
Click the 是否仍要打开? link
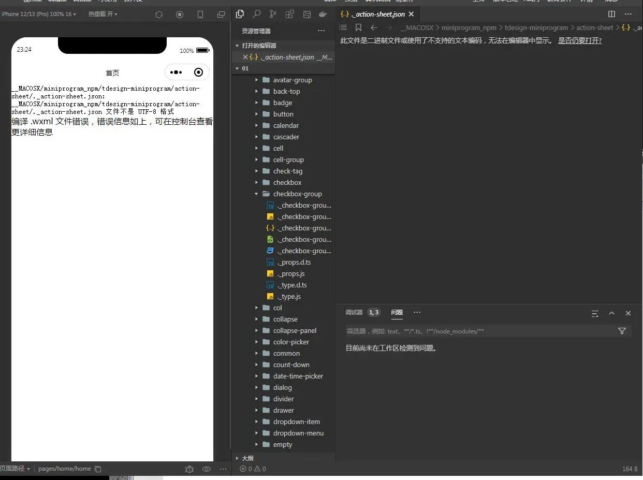[x=580, y=40]
